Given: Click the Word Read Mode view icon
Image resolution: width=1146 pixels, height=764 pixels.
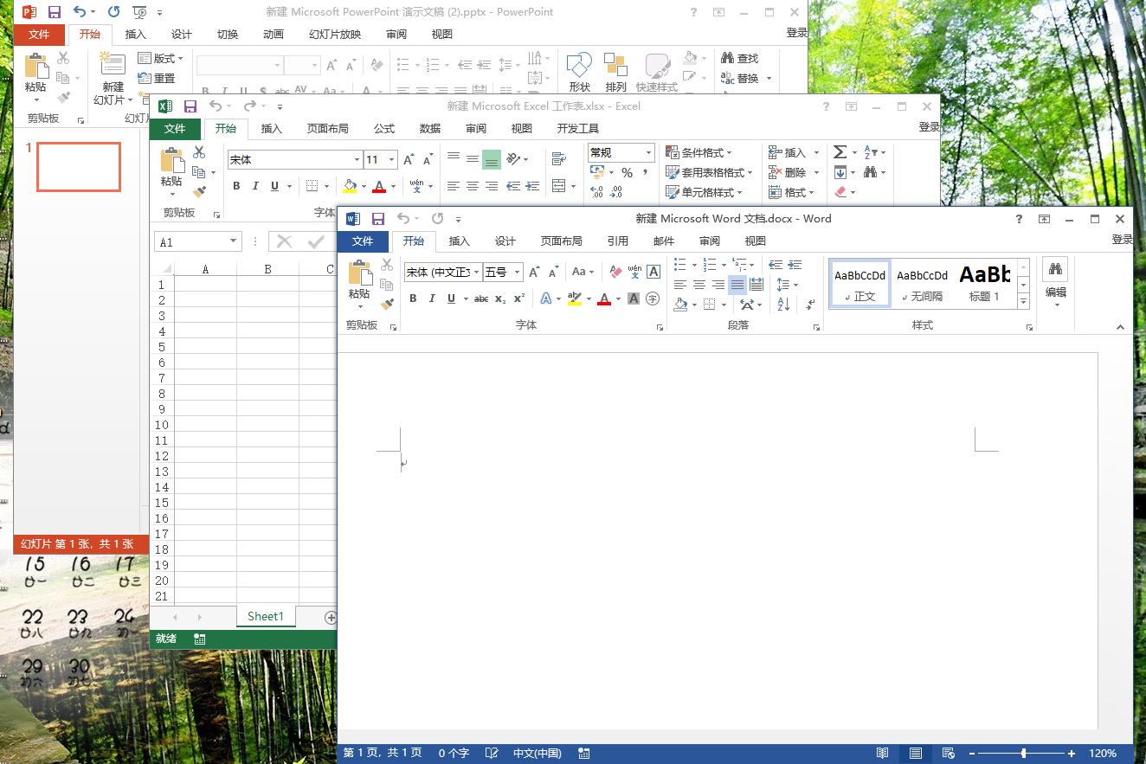Looking at the screenshot, I should [882, 754].
